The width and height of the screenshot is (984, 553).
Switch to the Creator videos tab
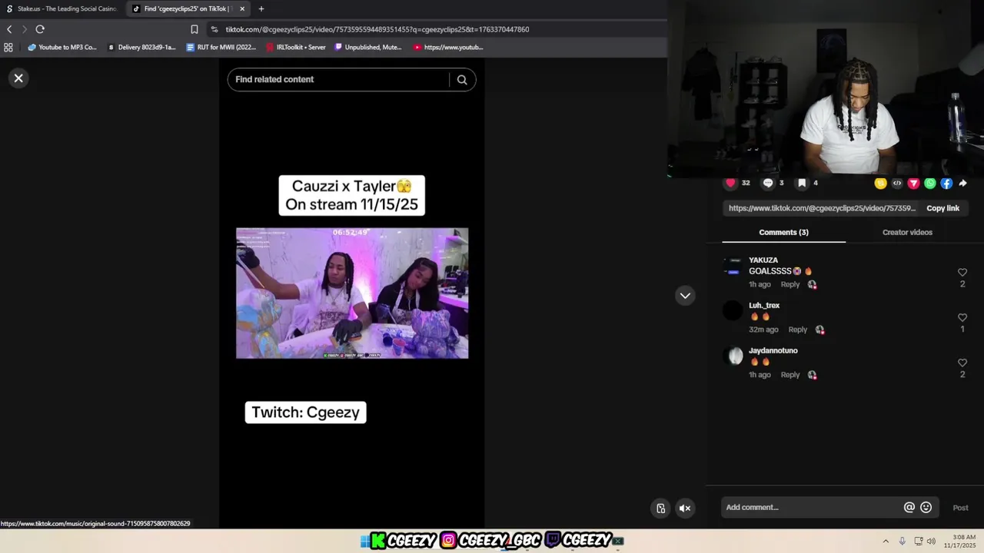[907, 232]
